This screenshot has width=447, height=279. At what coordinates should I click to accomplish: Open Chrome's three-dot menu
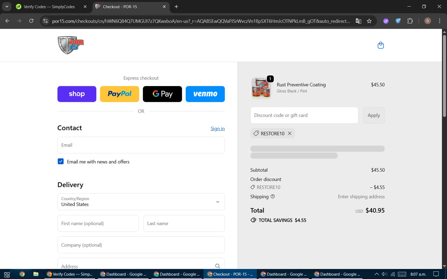tap(440, 21)
